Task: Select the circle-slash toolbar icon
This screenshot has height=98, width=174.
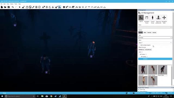Action: point(30,7)
